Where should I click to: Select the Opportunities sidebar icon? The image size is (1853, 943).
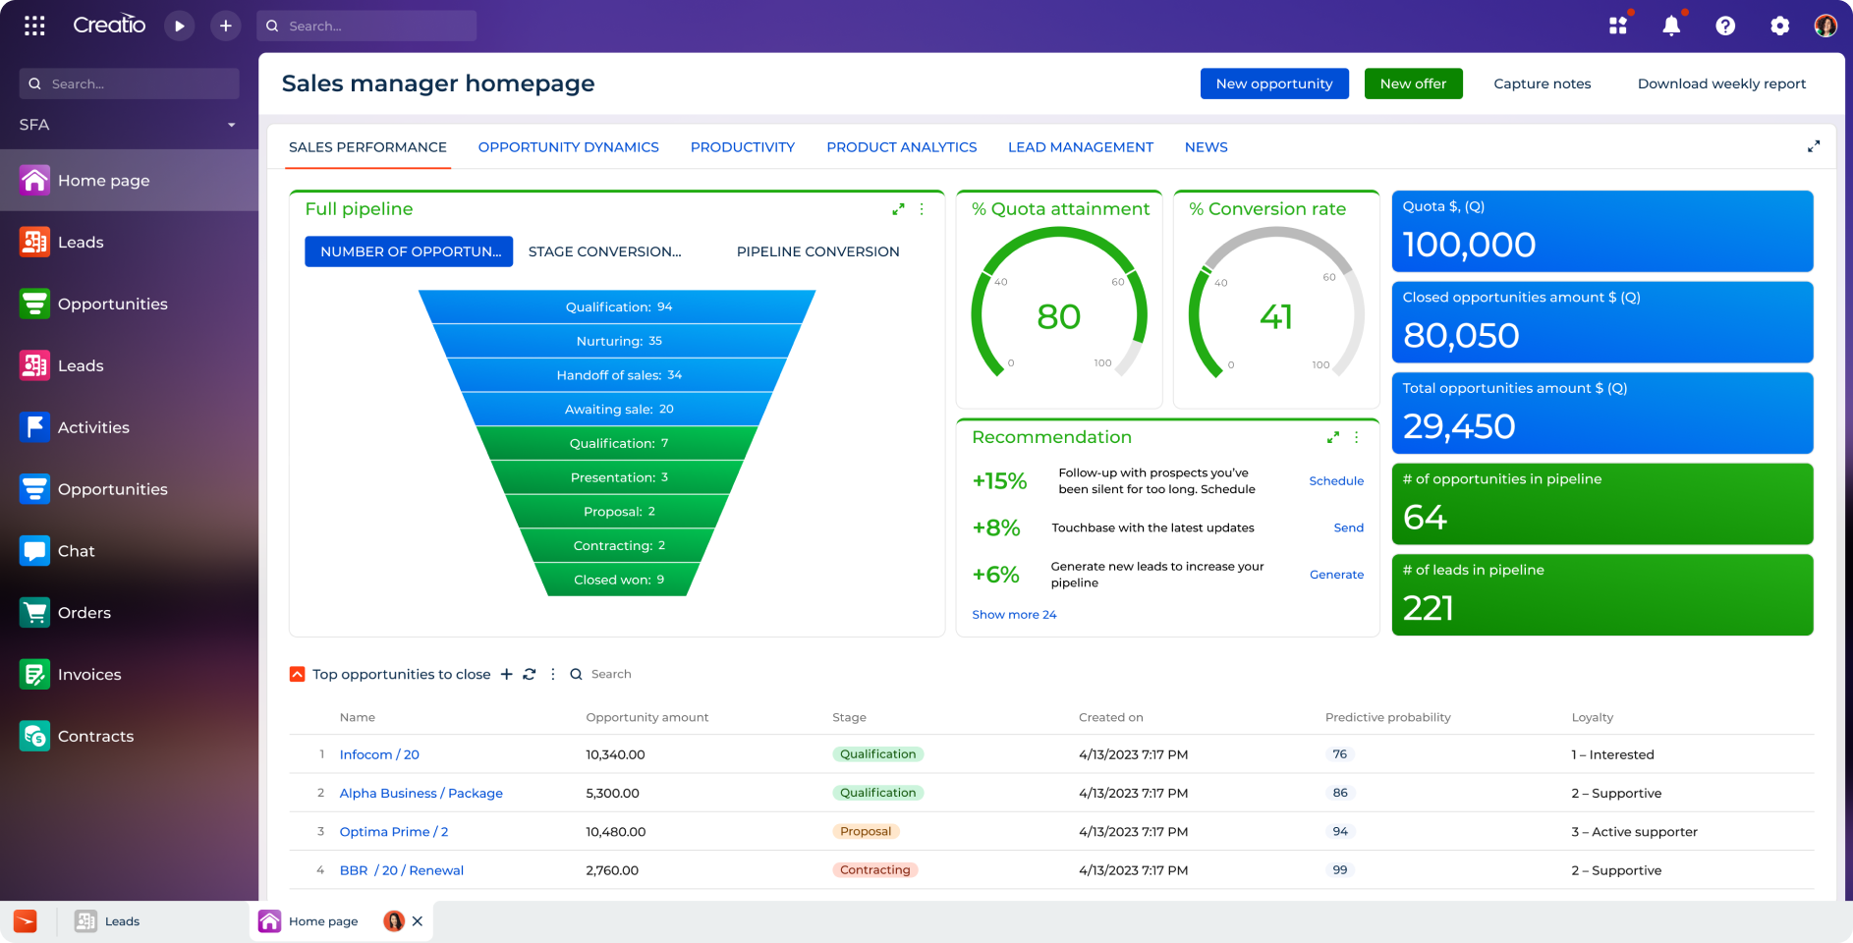click(34, 304)
